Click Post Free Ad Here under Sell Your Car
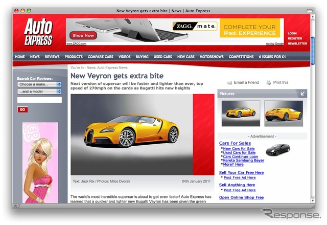The width and height of the screenshot is (327, 225). (x=240, y=177)
